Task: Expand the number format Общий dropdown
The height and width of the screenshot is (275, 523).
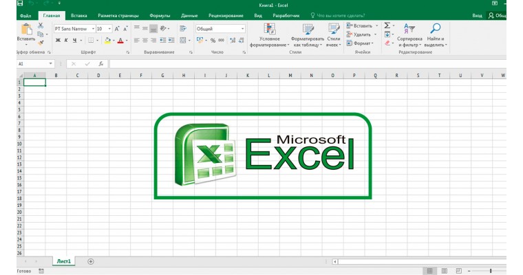Action: (243, 29)
